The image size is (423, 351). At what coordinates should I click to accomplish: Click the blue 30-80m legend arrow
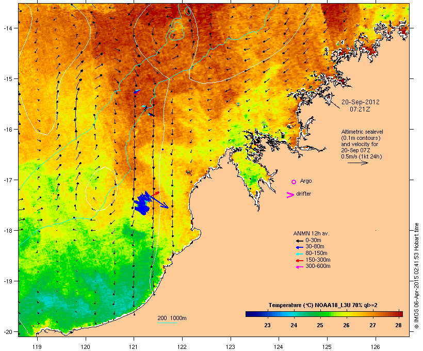pyautogui.click(x=299, y=247)
